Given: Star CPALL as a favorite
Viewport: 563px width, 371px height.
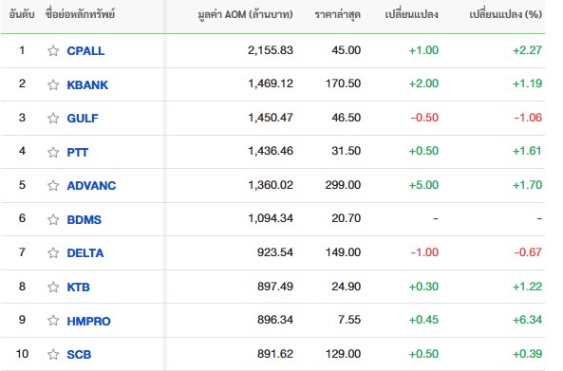Looking at the screenshot, I should tap(53, 50).
